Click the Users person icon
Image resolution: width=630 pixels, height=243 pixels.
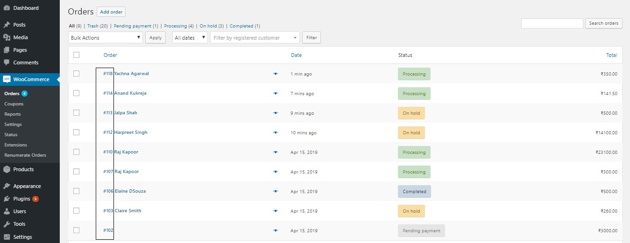(7, 211)
